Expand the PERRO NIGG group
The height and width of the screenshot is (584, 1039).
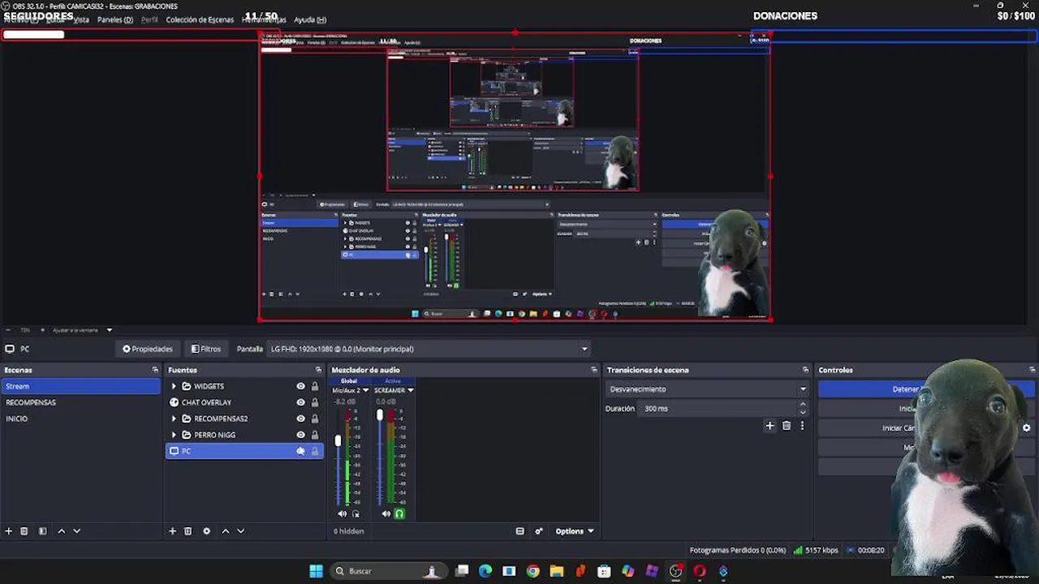174,435
